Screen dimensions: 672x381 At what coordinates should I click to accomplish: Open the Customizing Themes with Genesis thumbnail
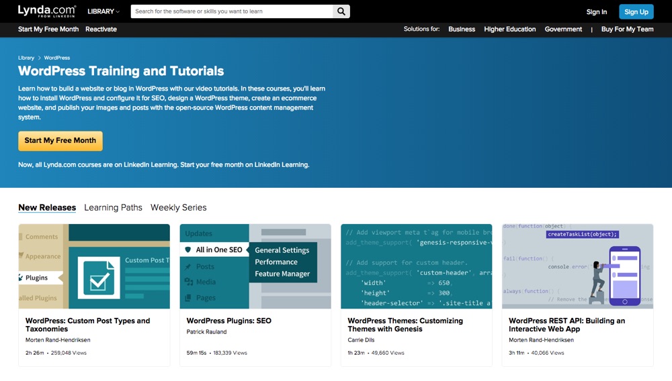(417, 266)
